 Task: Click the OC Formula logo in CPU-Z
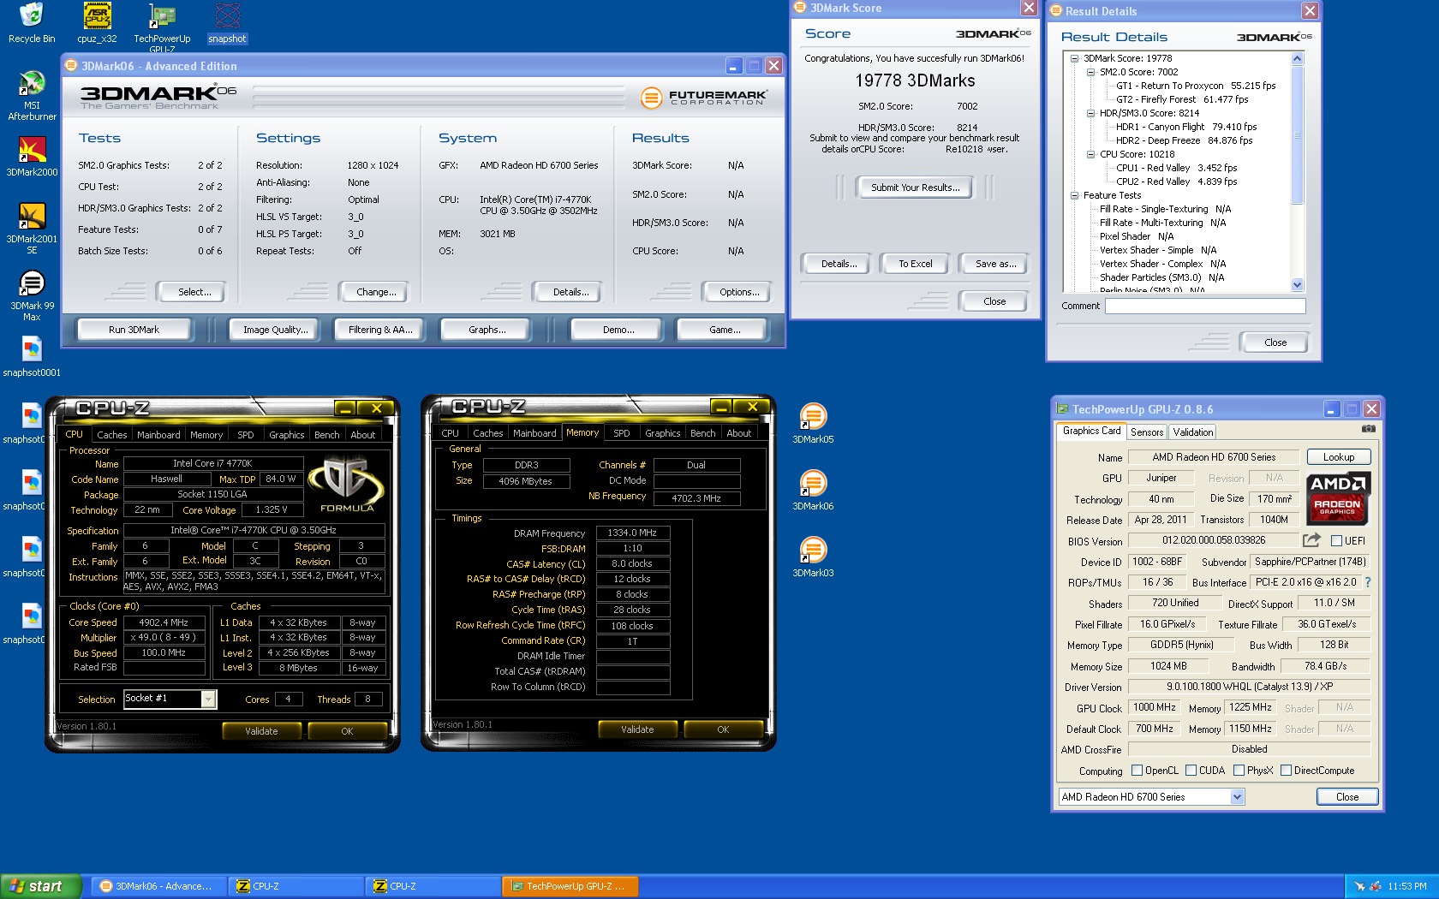pyautogui.click(x=346, y=483)
